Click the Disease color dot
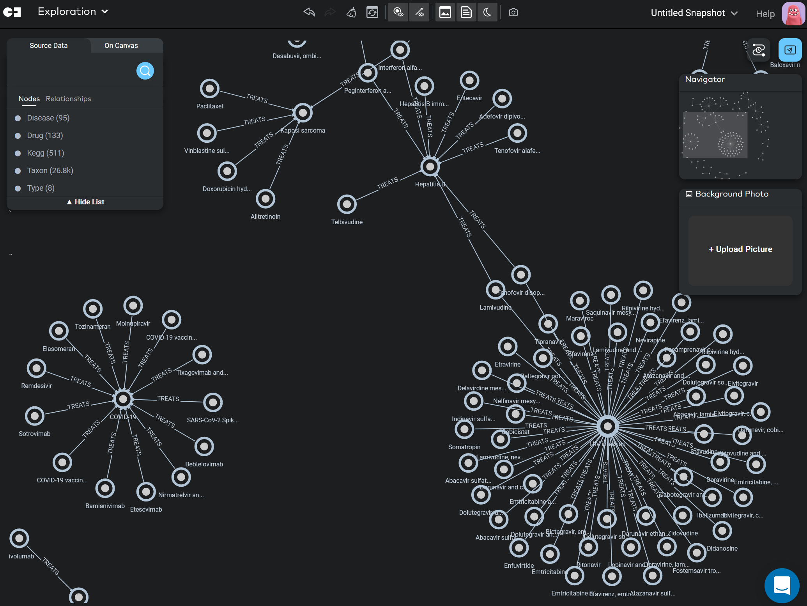807x606 pixels. [18, 118]
